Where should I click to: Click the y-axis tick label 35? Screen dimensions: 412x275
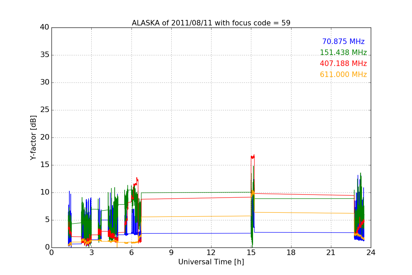pos(45,55)
